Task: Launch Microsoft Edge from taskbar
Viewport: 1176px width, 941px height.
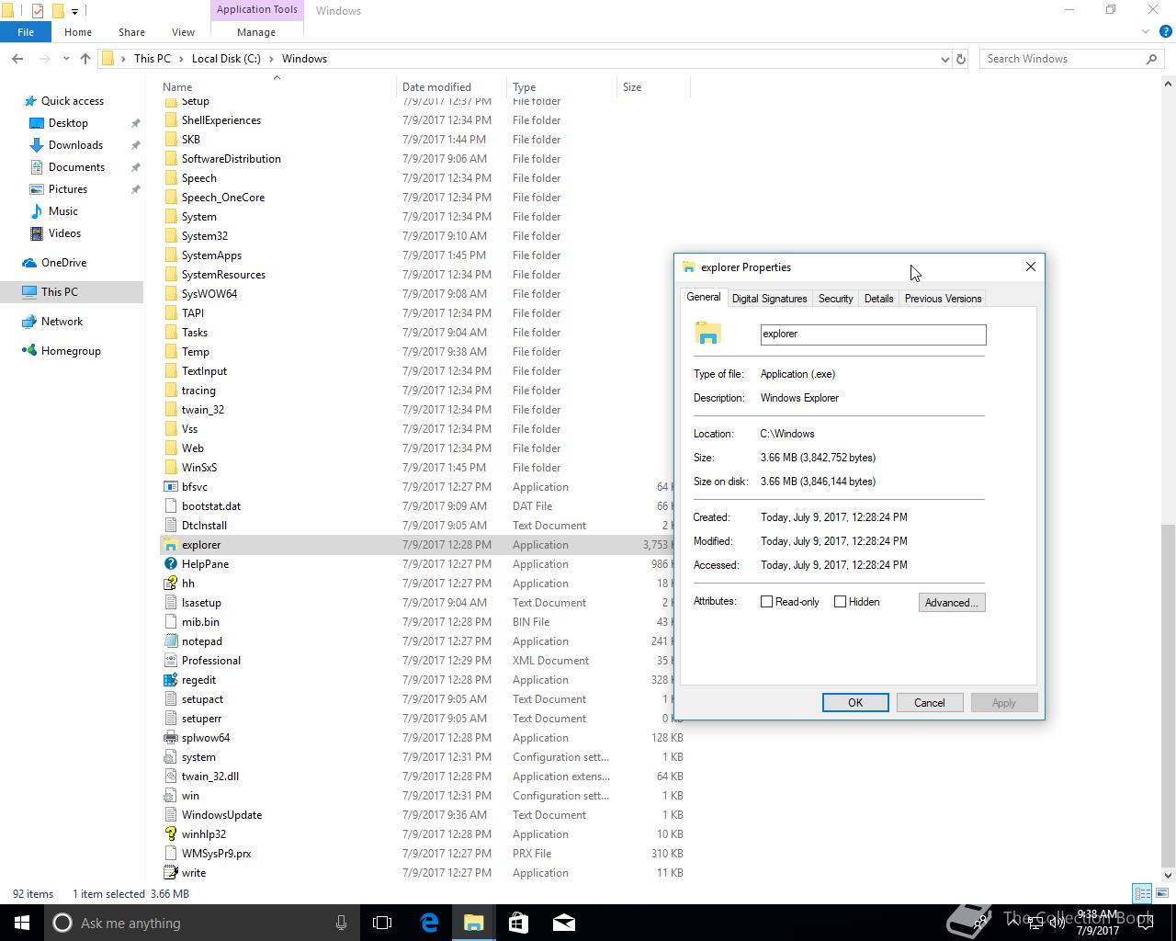Action: tap(428, 923)
